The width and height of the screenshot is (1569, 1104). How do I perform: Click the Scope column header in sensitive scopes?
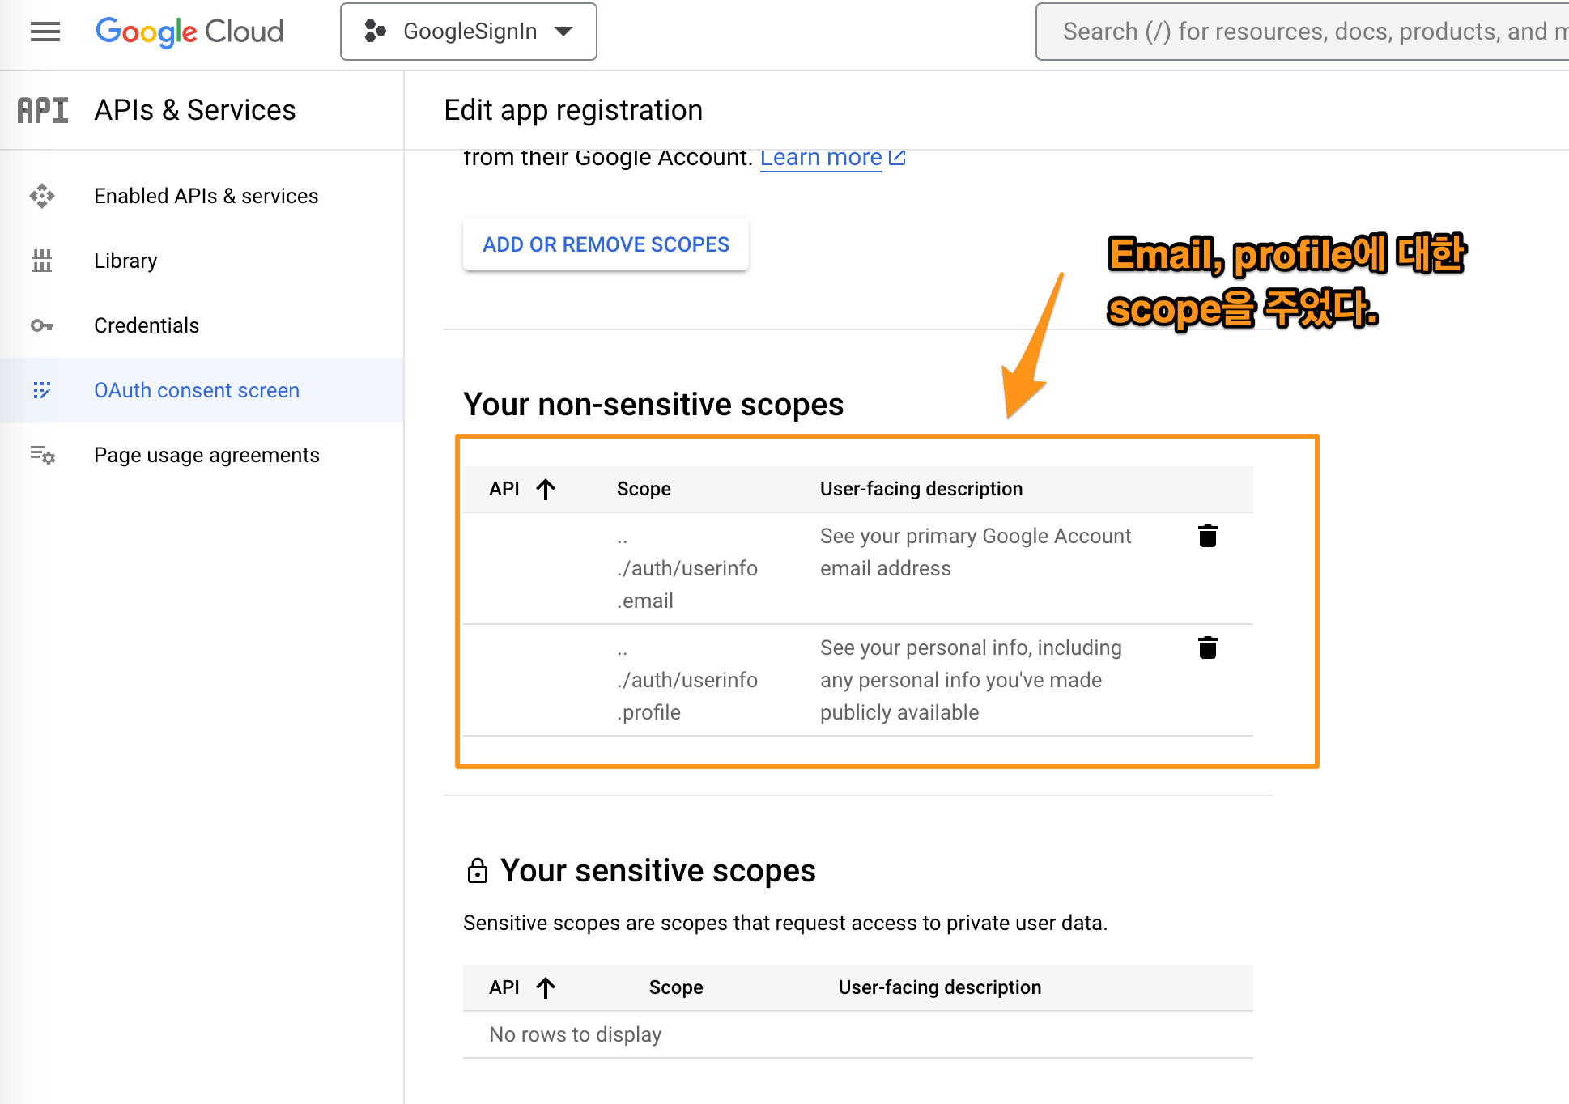[x=676, y=987]
